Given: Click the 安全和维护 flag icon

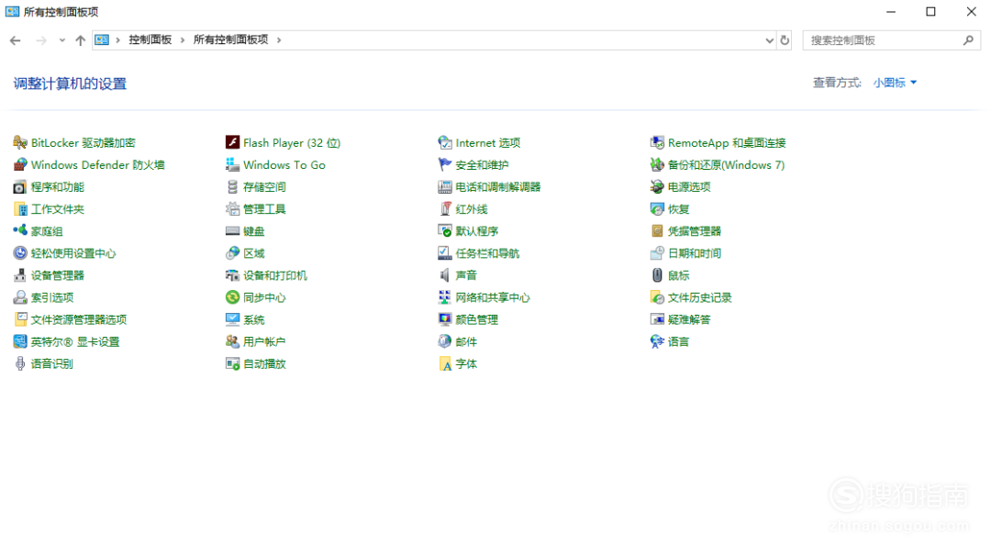Looking at the screenshot, I should tap(445, 165).
